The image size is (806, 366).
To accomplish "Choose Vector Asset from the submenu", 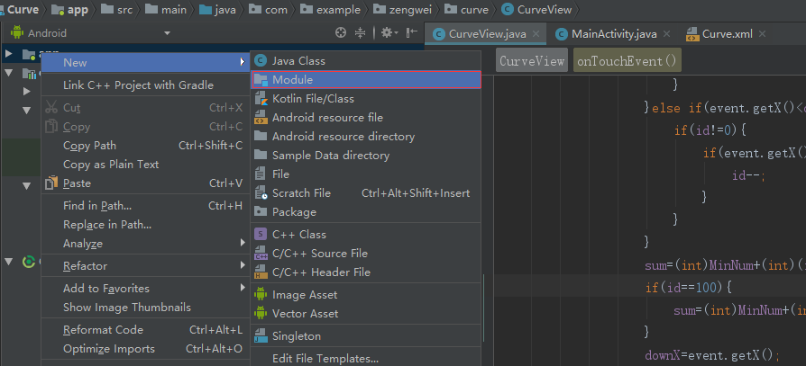I will click(305, 314).
